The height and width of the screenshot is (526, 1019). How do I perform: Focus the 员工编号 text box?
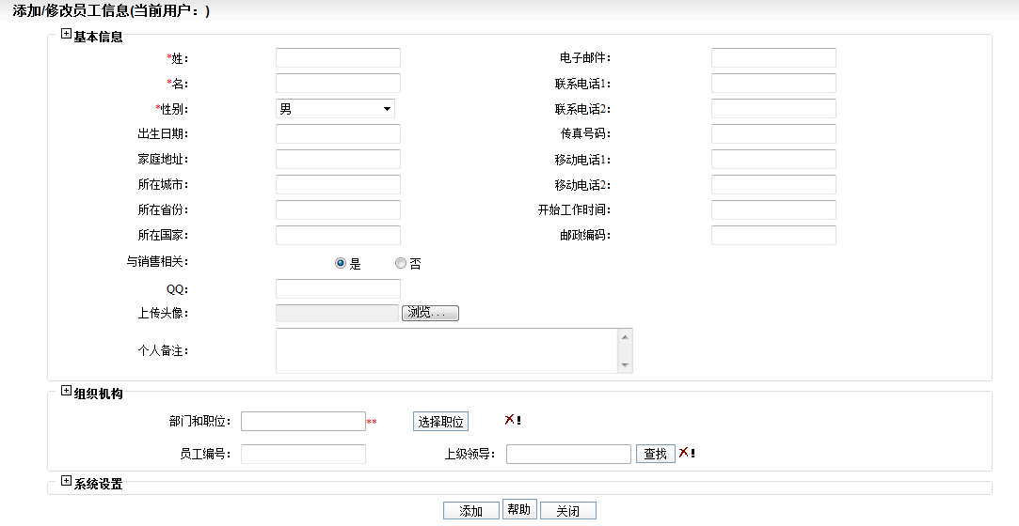303,455
